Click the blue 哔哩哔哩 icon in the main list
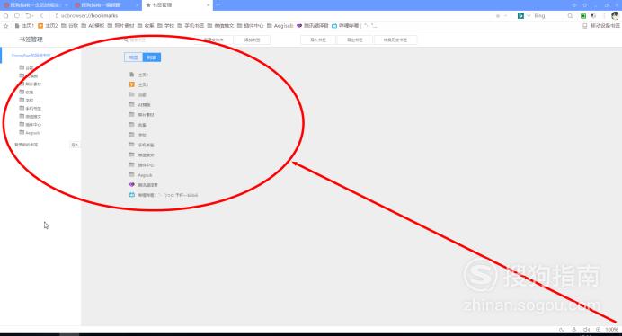This screenshot has height=336, width=622. 132,195
